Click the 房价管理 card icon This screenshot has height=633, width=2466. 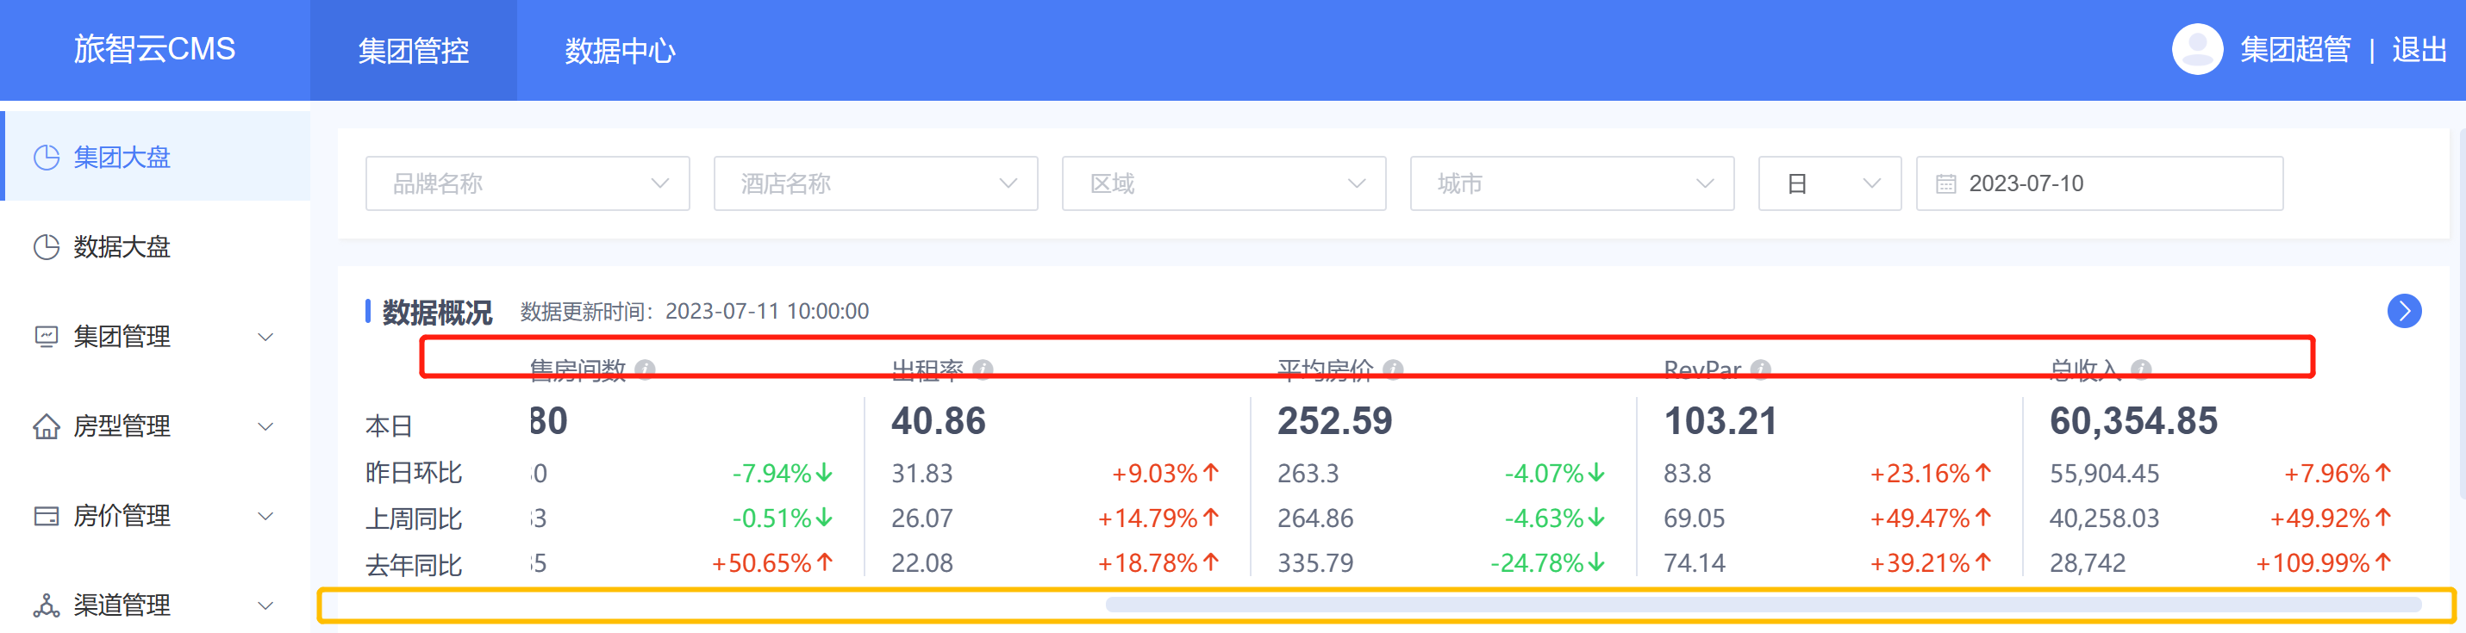[47, 515]
